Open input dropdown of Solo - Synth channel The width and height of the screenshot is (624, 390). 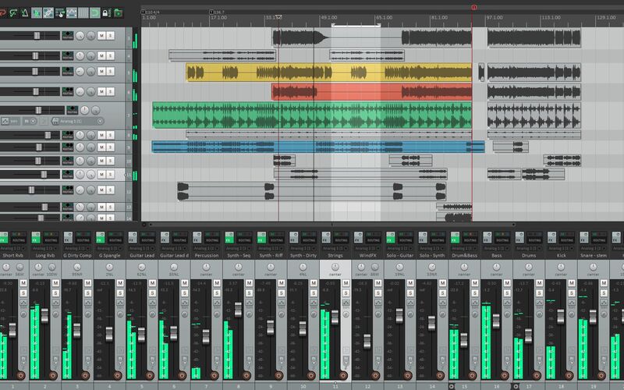(x=432, y=248)
